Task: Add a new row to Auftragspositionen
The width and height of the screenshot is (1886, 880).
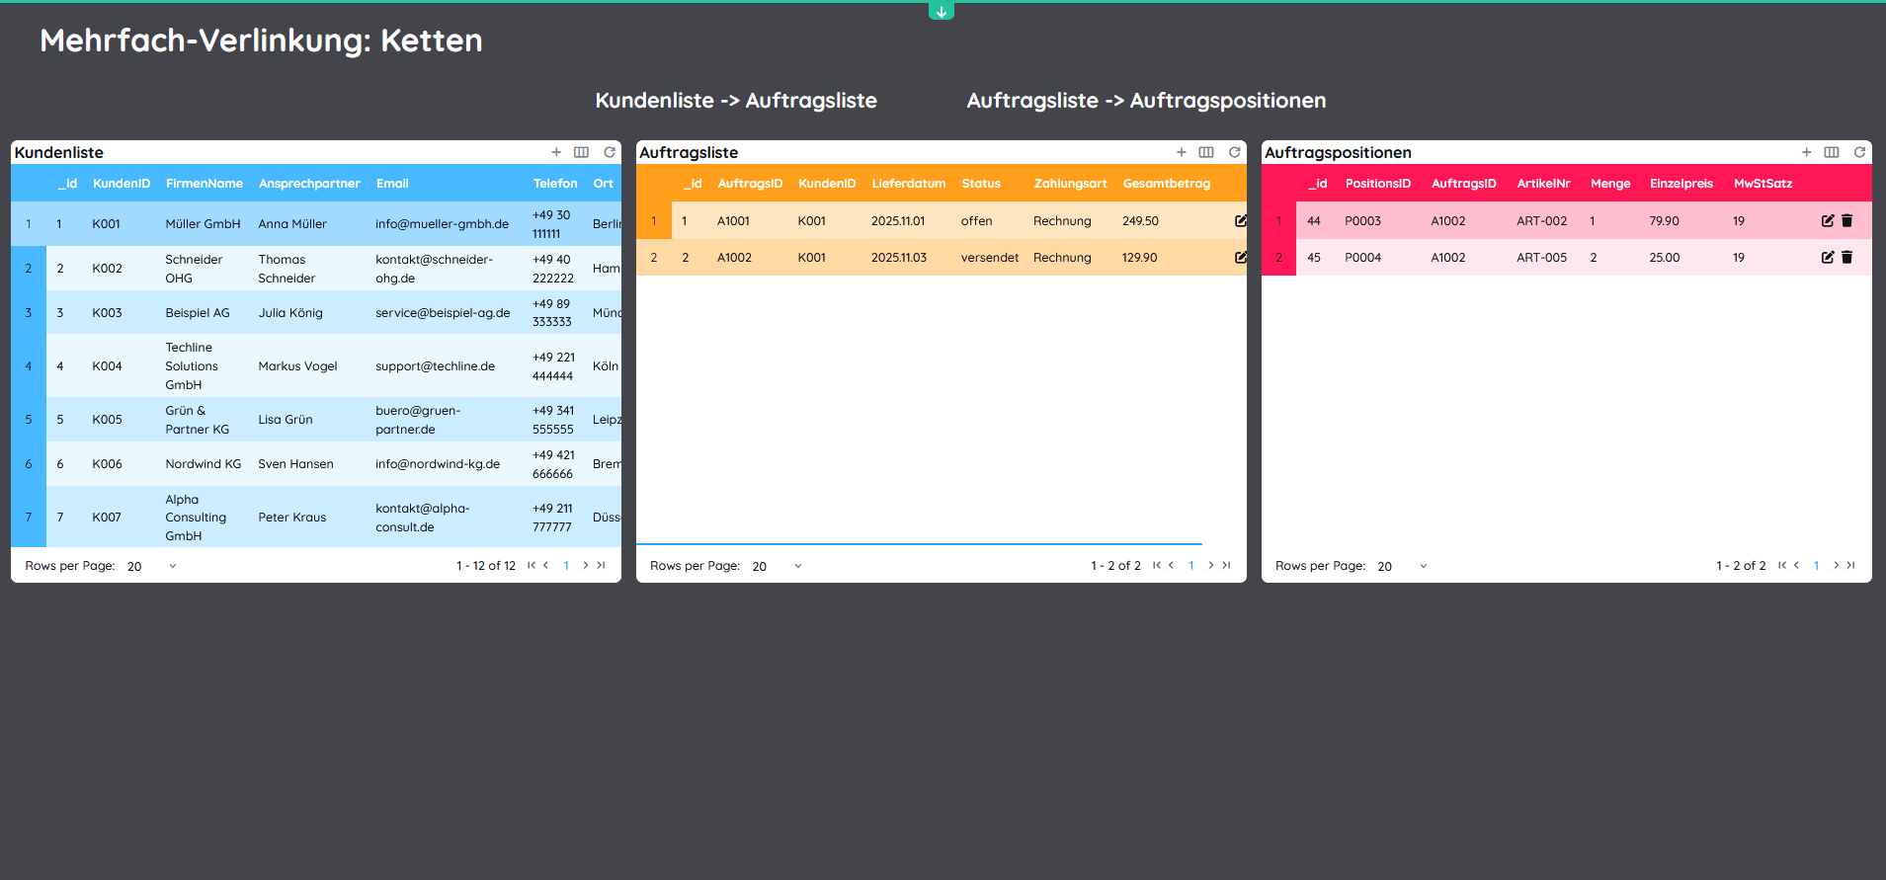Action: click(x=1806, y=152)
